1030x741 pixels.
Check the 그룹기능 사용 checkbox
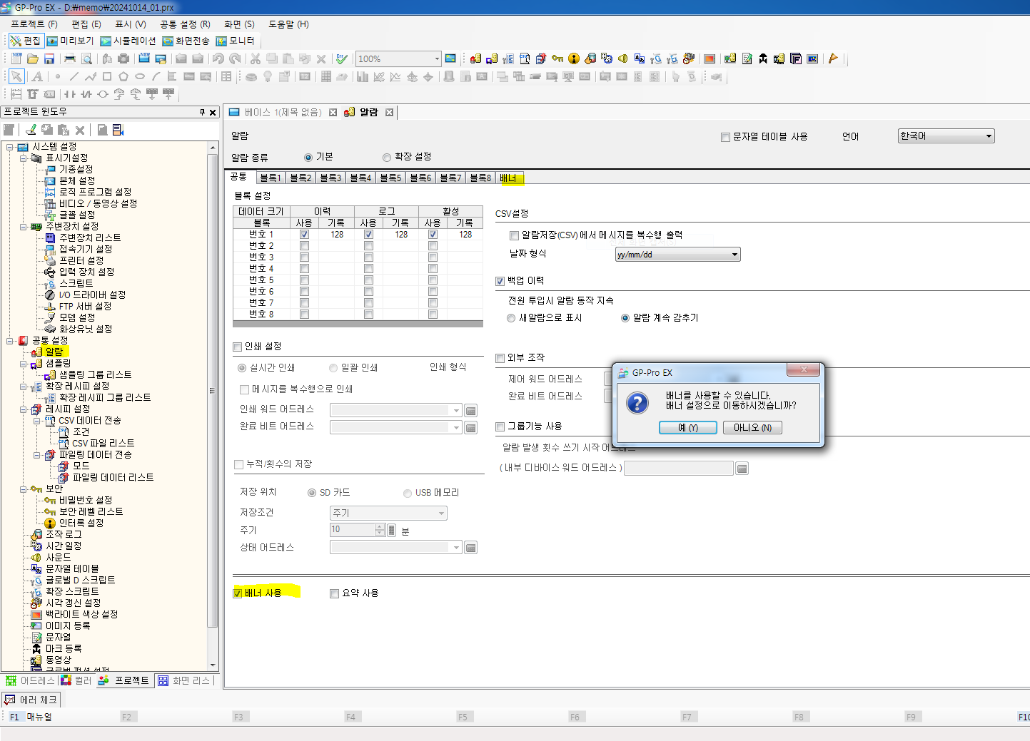[500, 426]
